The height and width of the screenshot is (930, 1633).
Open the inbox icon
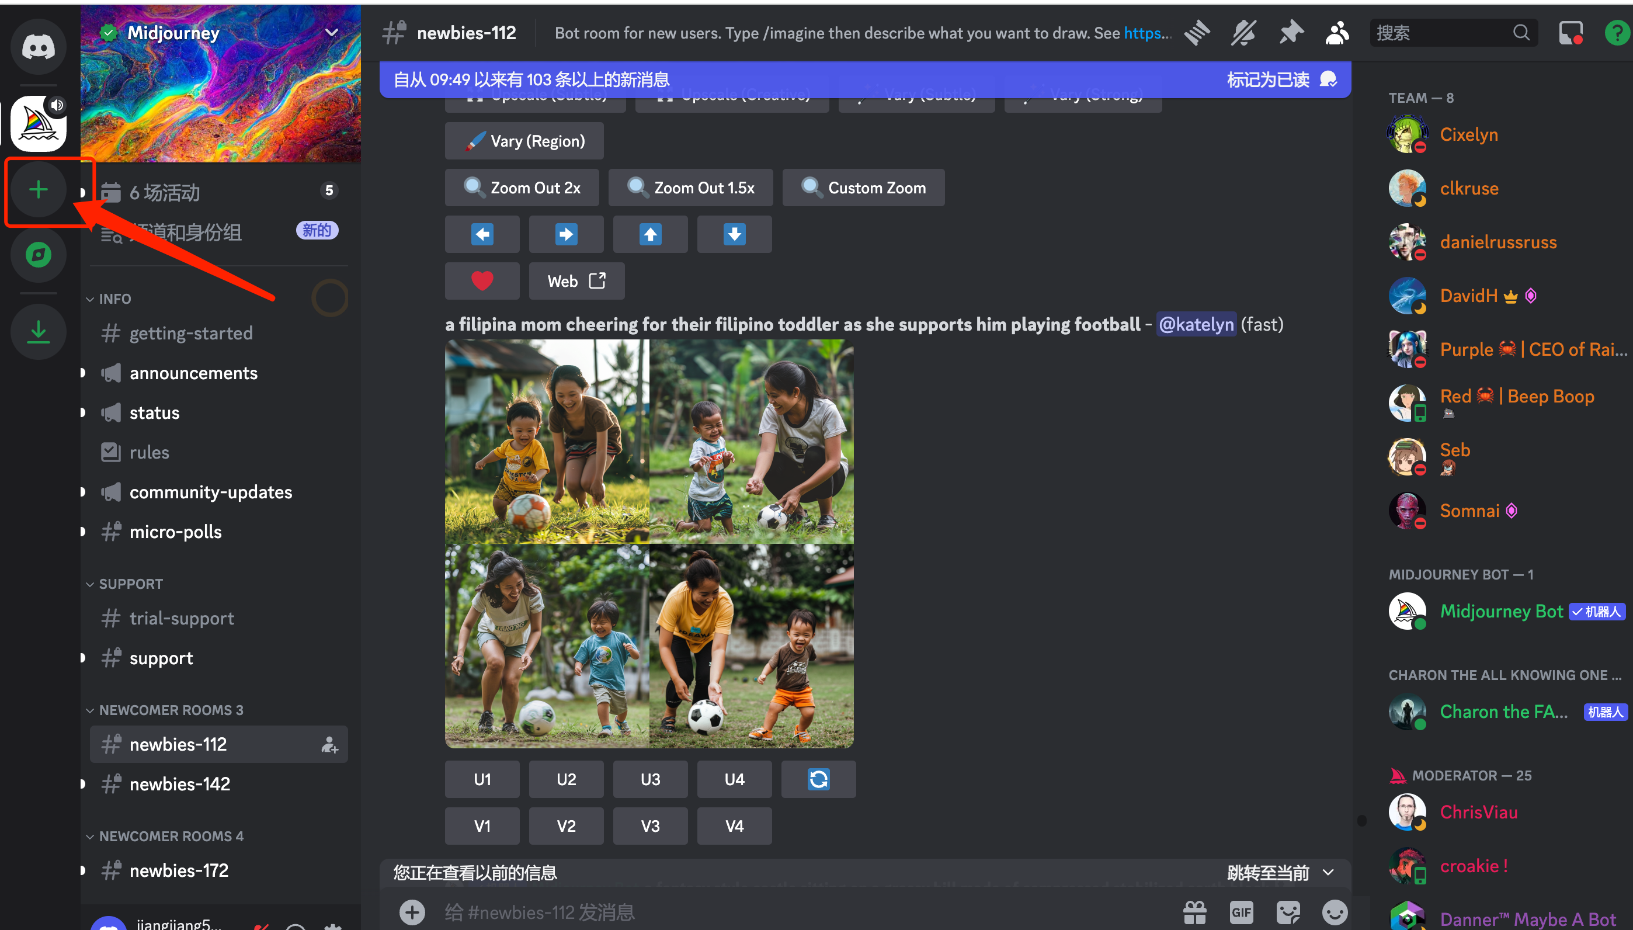pyautogui.click(x=1571, y=33)
